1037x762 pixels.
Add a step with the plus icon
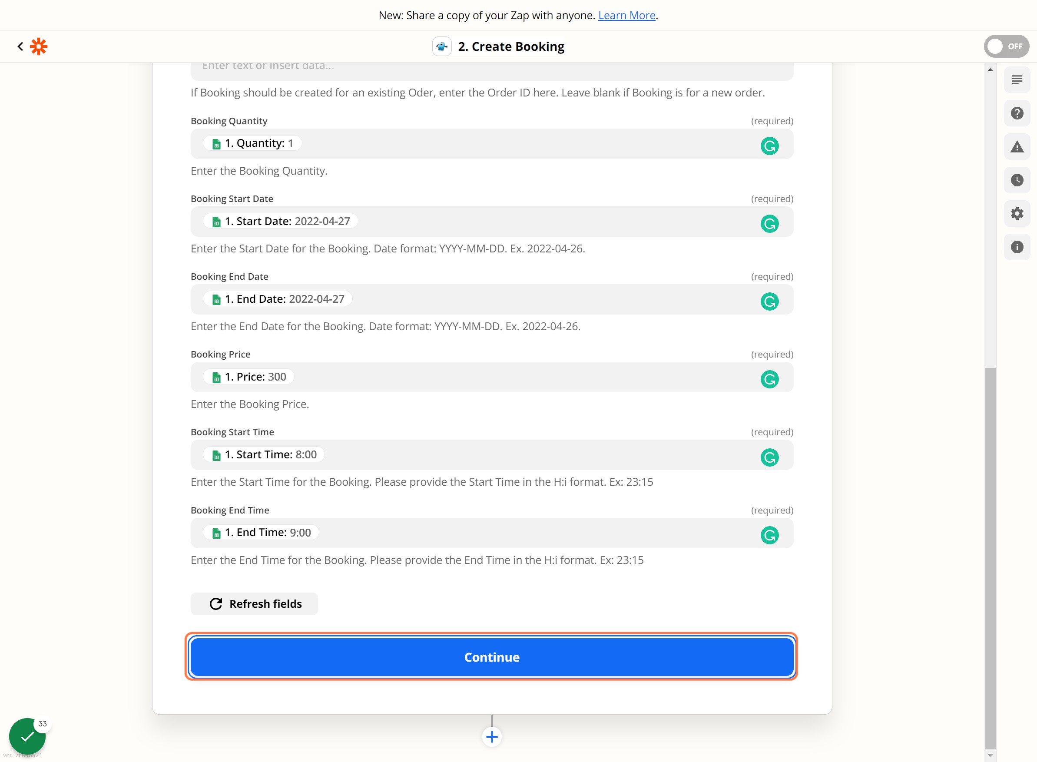click(492, 737)
